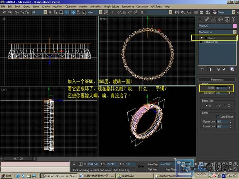Click Make Unique icon under modifier stack

tap(218, 69)
